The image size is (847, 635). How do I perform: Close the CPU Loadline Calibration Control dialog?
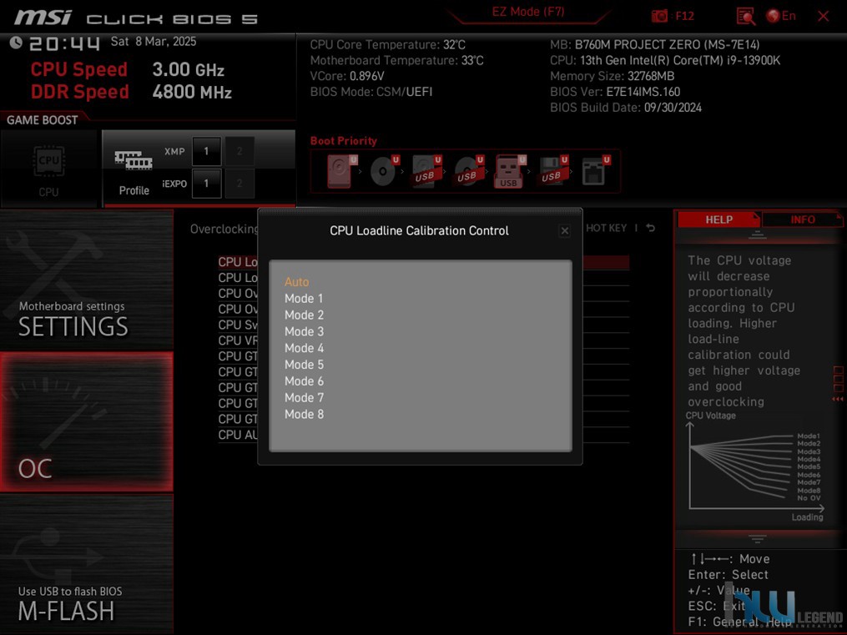click(x=564, y=231)
